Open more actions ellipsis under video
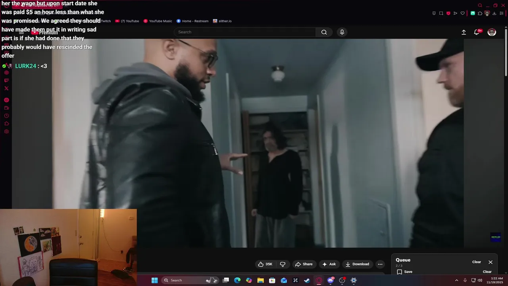Image resolution: width=508 pixels, height=286 pixels. (x=380, y=264)
